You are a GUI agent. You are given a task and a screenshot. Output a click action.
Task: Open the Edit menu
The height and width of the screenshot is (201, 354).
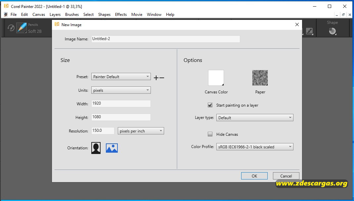(x=24, y=15)
